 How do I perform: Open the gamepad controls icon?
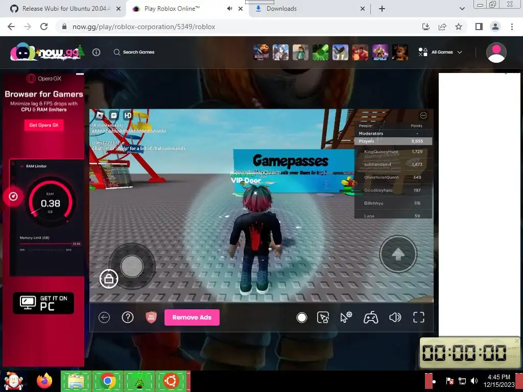point(371,317)
